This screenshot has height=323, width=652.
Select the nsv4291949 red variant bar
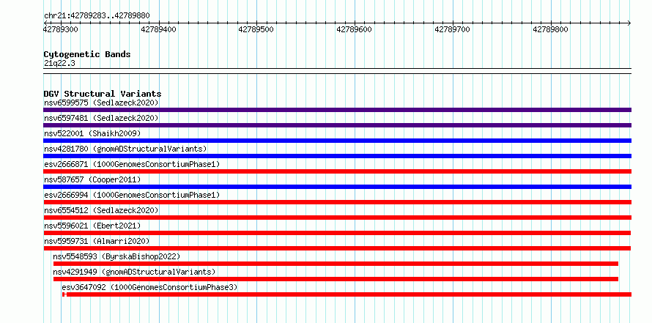(x=336, y=279)
